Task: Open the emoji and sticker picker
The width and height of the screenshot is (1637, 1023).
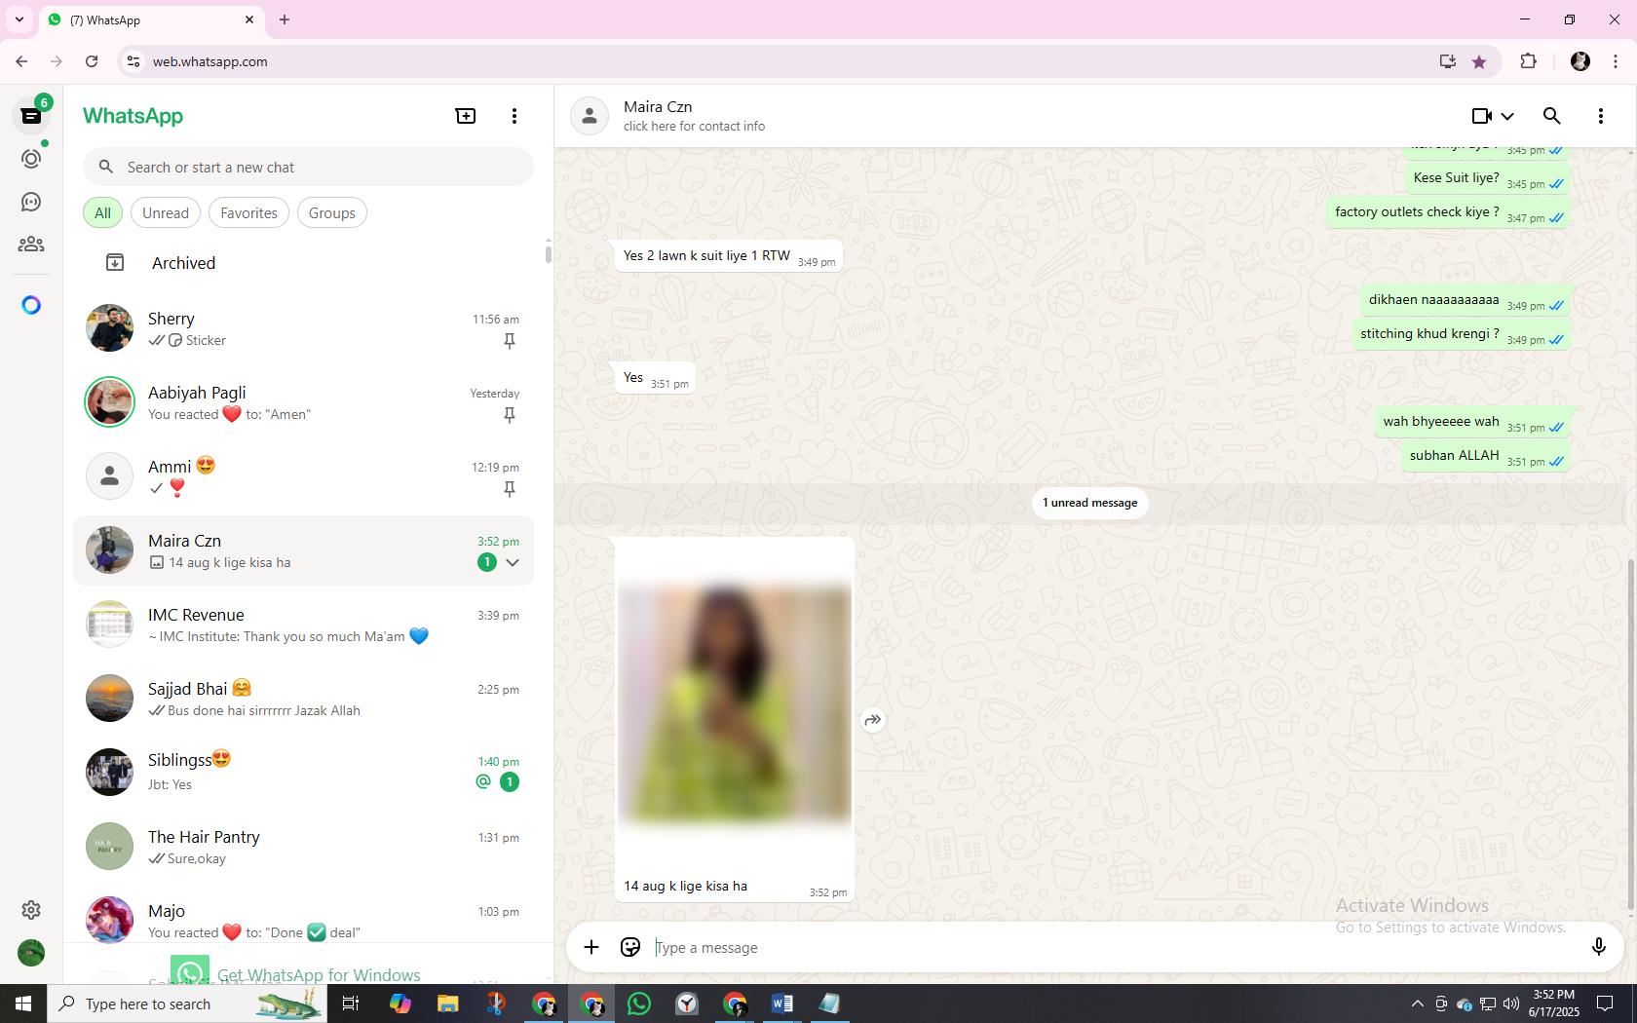Action: click(630, 947)
